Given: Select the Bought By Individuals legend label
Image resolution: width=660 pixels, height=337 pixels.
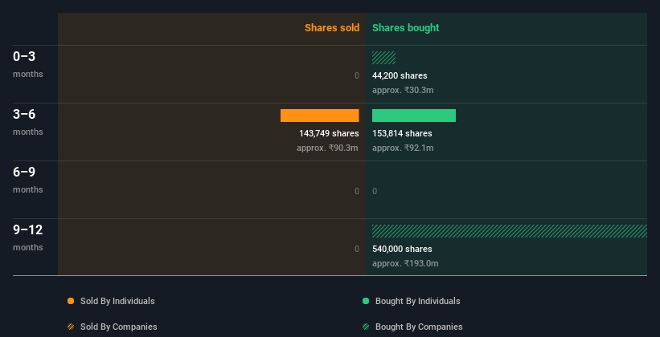Looking at the screenshot, I should (x=417, y=301).
